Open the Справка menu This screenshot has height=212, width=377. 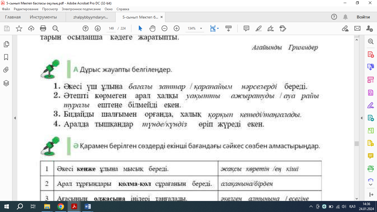click(123, 9)
